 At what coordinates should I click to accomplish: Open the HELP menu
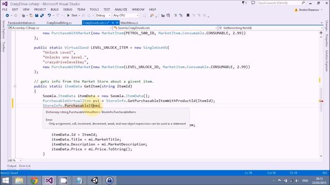(x=153, y=10)
